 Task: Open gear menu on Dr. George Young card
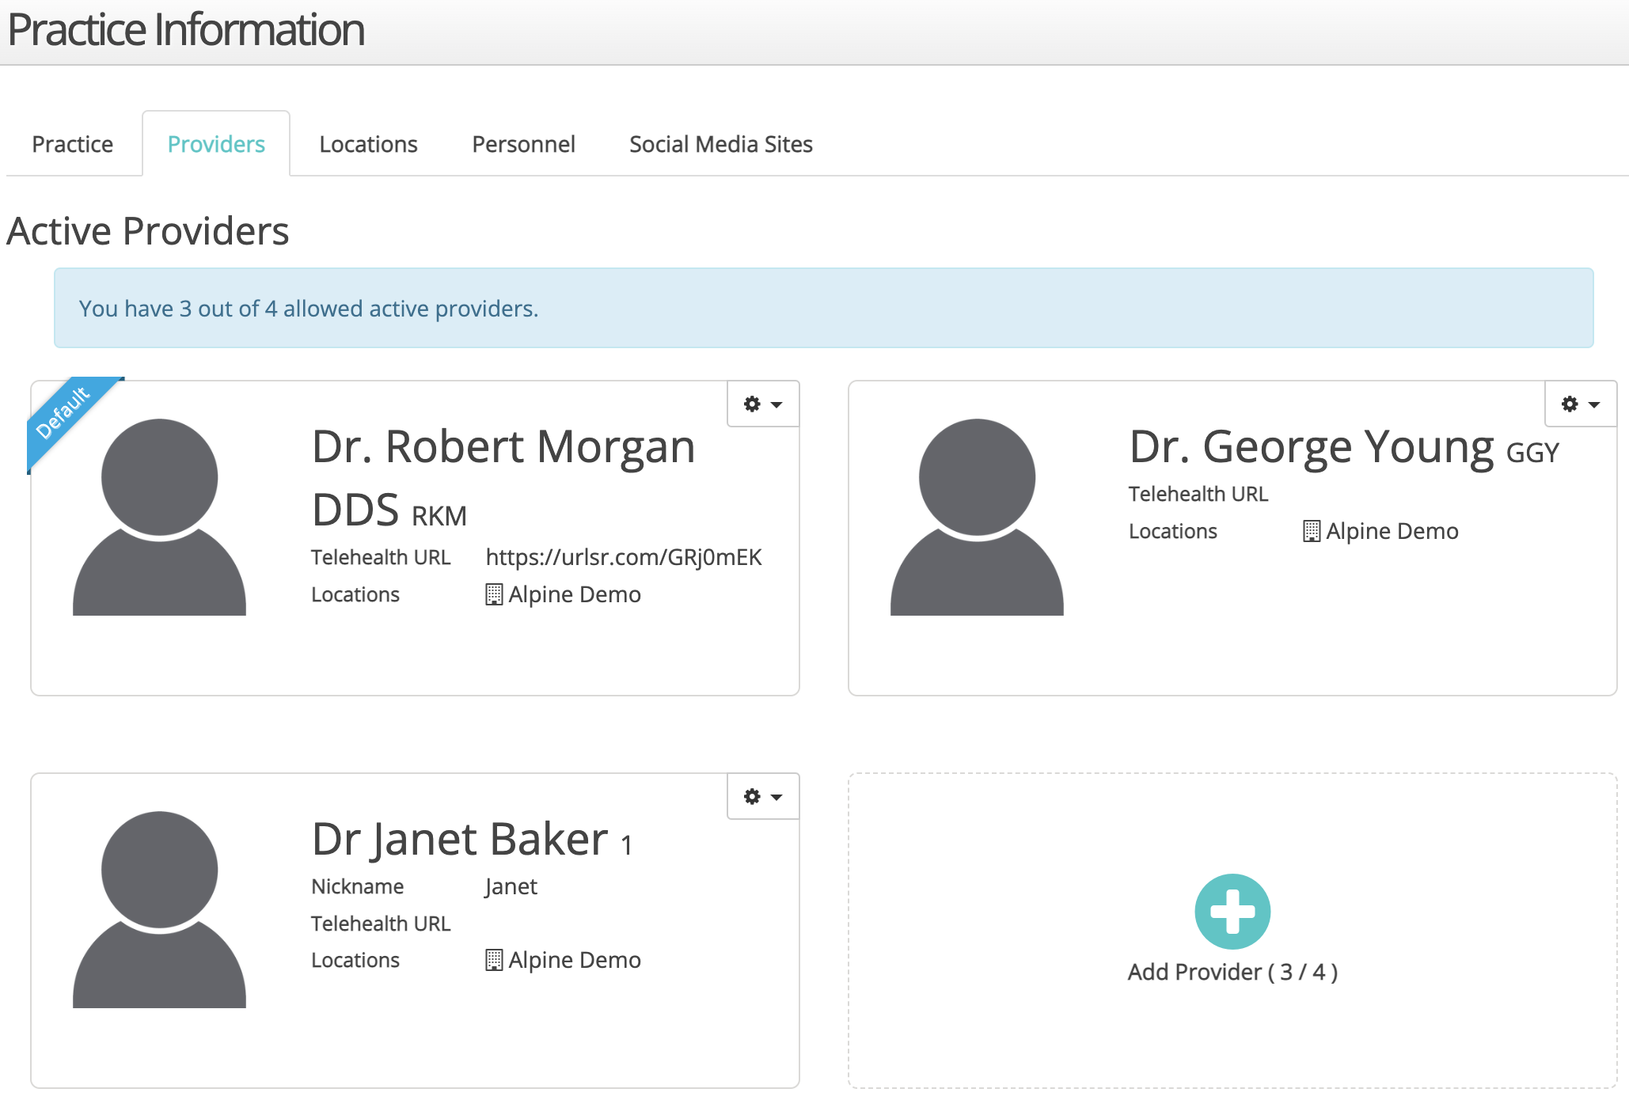pos(1581,404)
